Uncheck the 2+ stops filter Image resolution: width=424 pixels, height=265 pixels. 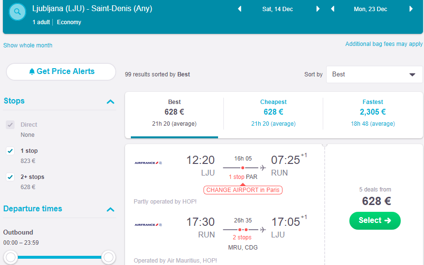(x=11, y=177)
